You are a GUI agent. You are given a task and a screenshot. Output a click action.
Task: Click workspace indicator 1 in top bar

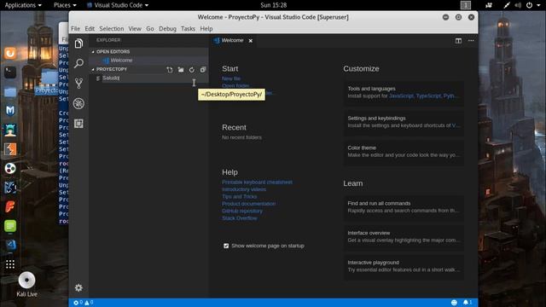pos(466,5)
